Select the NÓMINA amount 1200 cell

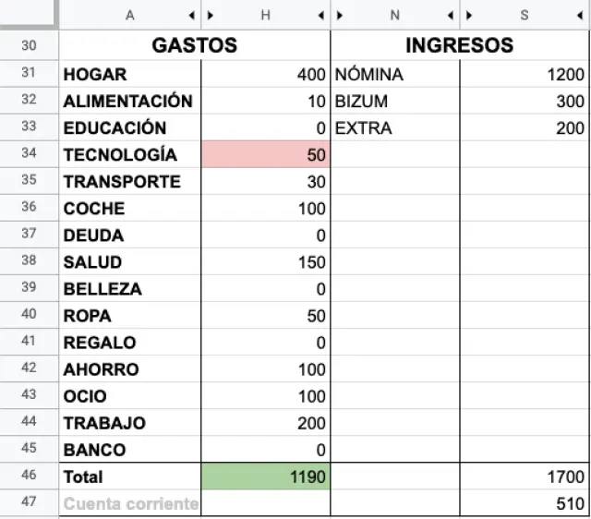(x=525, y=74)
